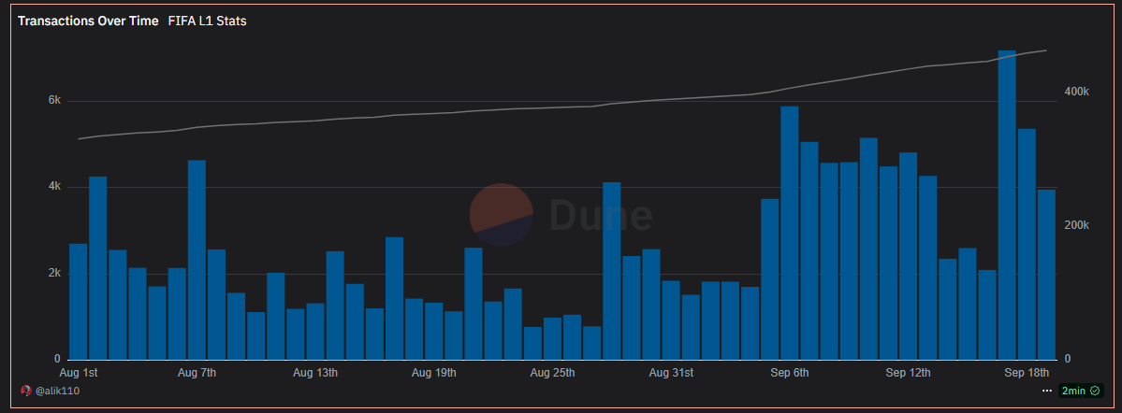Open the three-dot options menu
The image size is (1122, 413).
tap(1047, 391)
